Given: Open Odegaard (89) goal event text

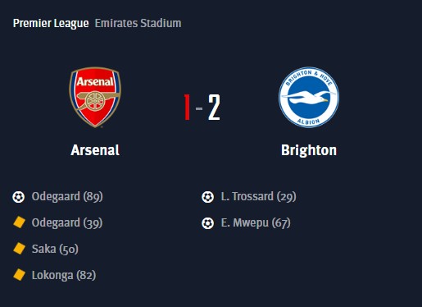Looking at the screenshot, I should click(67, 197).
